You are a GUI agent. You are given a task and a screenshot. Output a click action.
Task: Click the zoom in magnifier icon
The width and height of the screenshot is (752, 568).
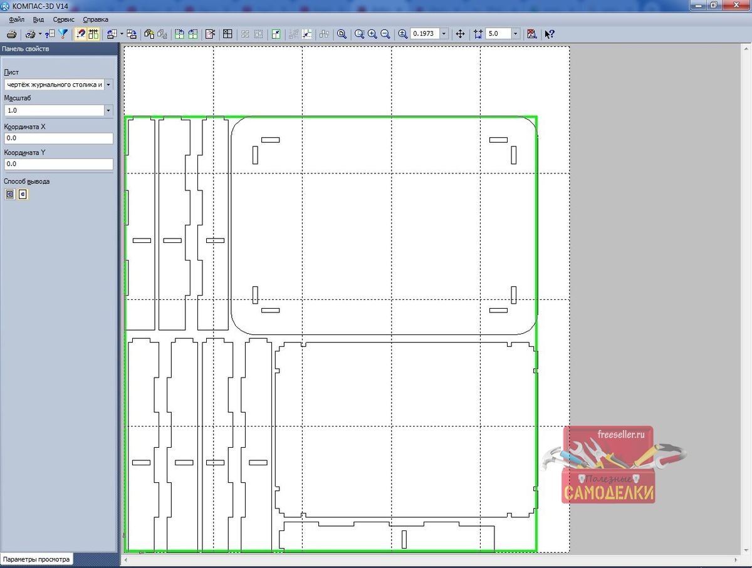coord(372,34)
